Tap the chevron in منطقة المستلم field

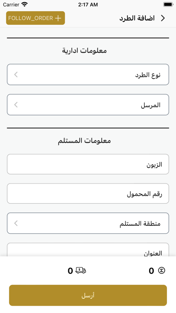pos(16,223)
